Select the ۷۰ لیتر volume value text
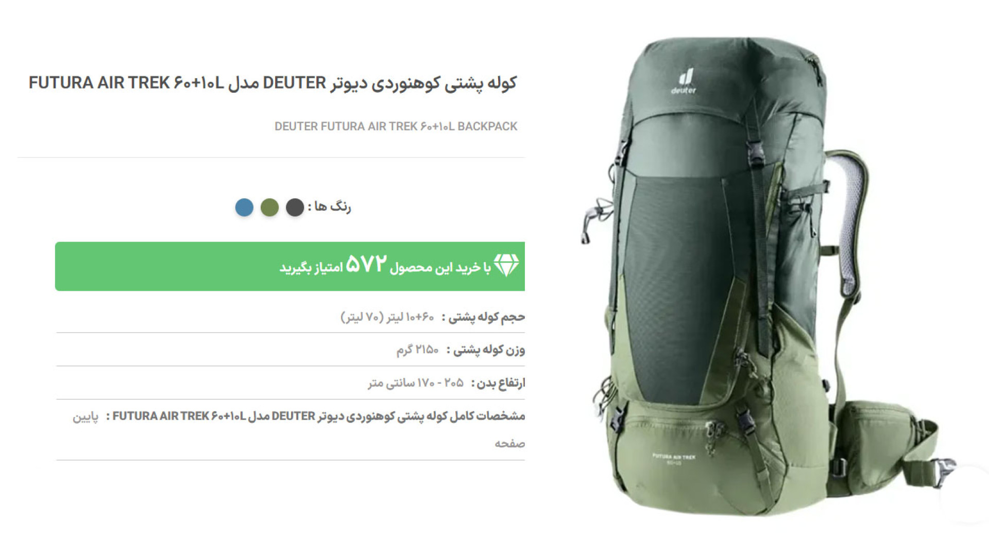The width and height of the screenshot is (989, 556). (x=362, y=317)
